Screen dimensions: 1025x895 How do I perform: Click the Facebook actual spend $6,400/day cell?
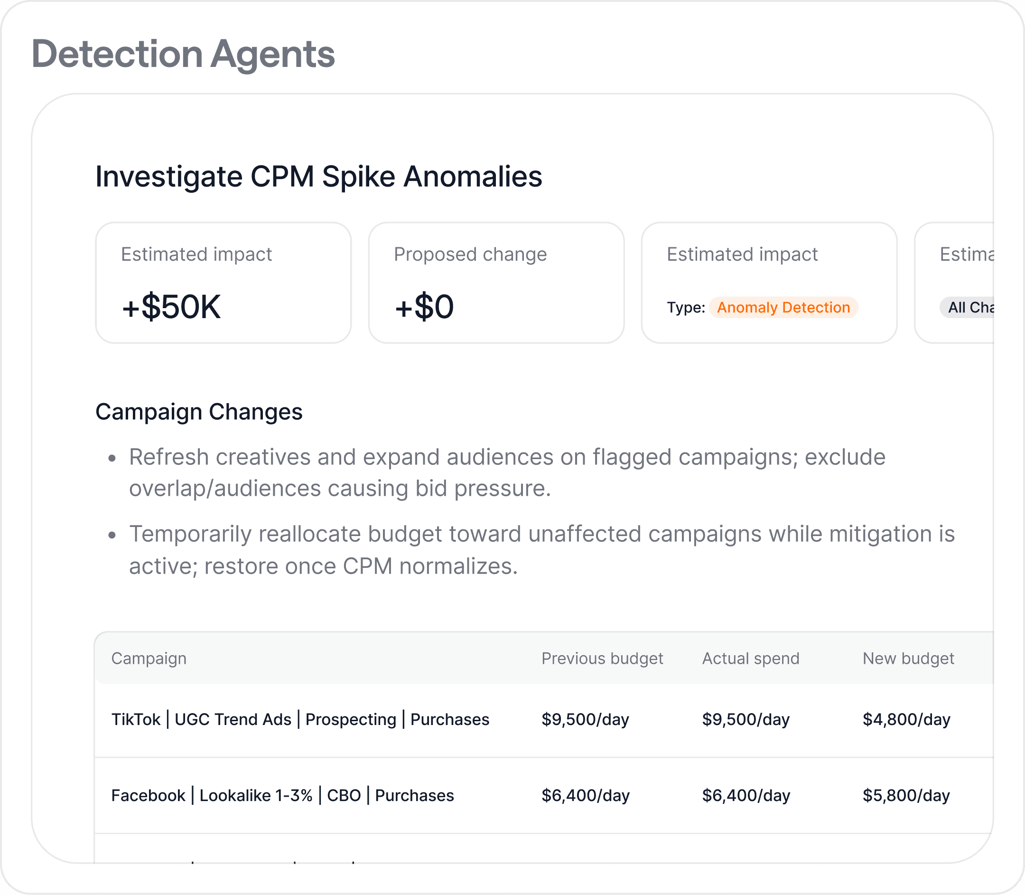tap(745, 796)
